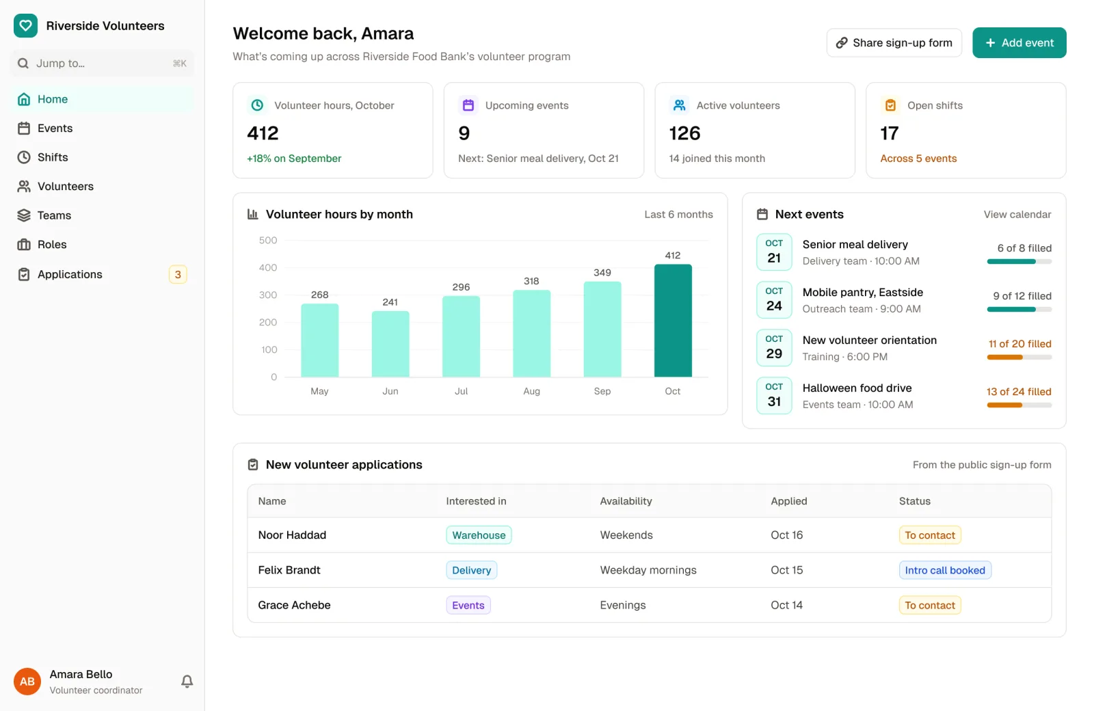Click the October bar in the chart
This screenshot has width=1094, height=711.
pyautogui.click(x=673, y=321)
